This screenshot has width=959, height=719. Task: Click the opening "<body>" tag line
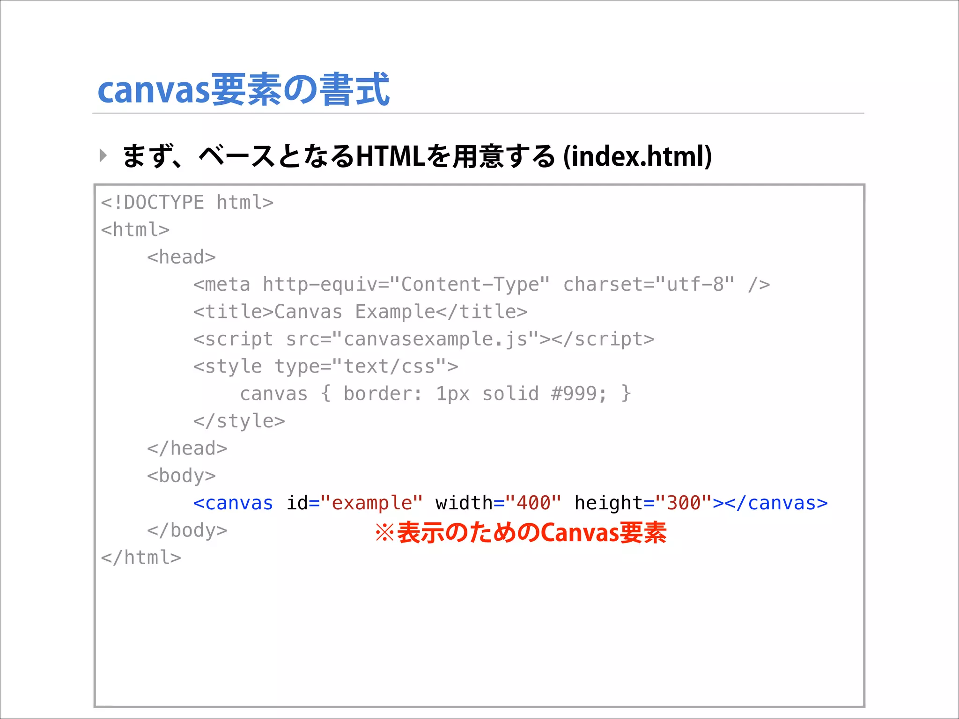[181, 476]
